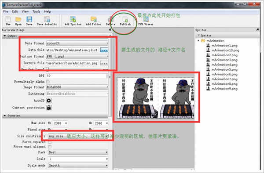
Task: Select mAnimation7.png in Sprites list
Action: click(224, 79)
